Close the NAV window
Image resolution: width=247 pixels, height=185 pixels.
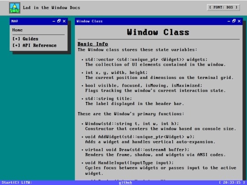pos(64,21)
